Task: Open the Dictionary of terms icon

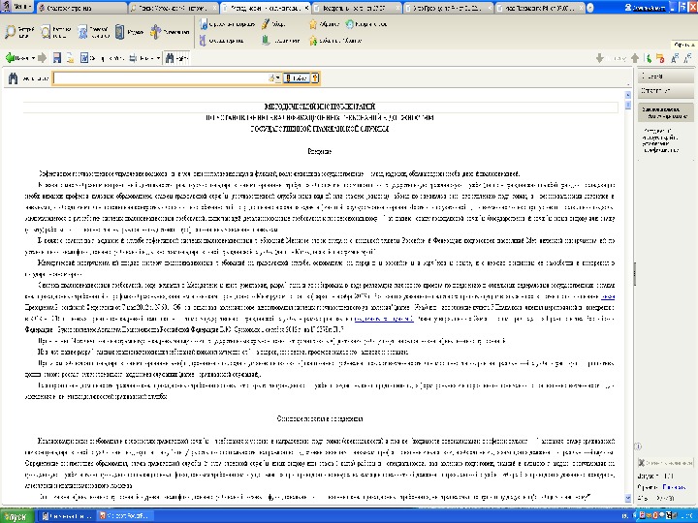Action: pyautogui.click(x=203, y=41)
